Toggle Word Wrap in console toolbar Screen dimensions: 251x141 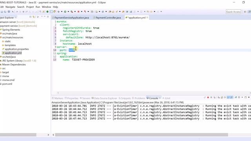225,98
